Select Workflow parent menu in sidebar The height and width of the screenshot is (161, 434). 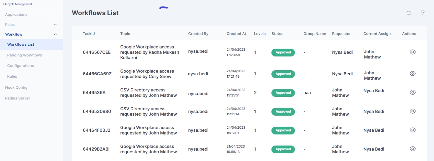[14, 34]
